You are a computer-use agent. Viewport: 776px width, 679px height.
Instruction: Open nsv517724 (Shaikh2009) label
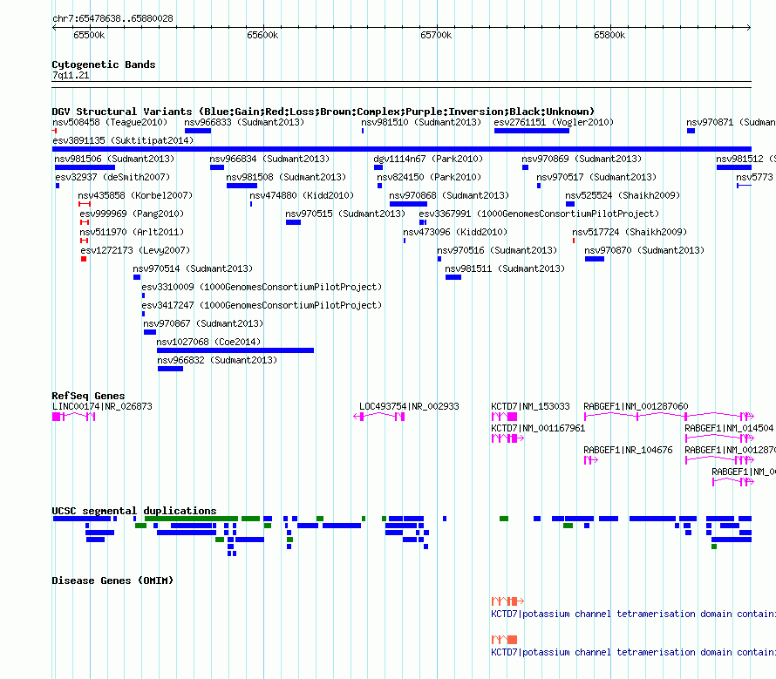[630, 232]
